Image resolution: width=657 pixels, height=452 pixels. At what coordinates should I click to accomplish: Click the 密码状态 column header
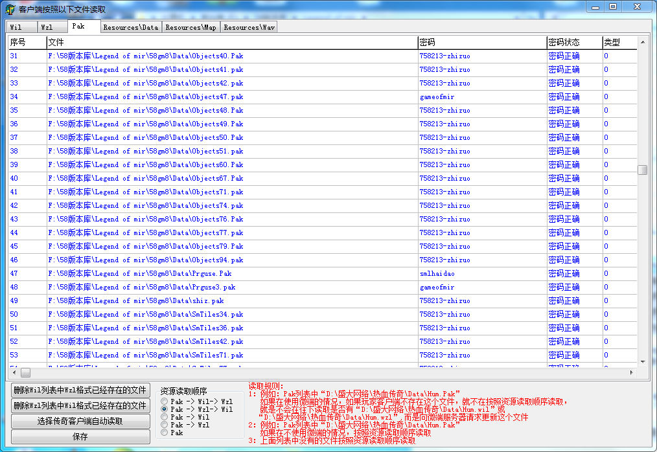coord(575,42)
